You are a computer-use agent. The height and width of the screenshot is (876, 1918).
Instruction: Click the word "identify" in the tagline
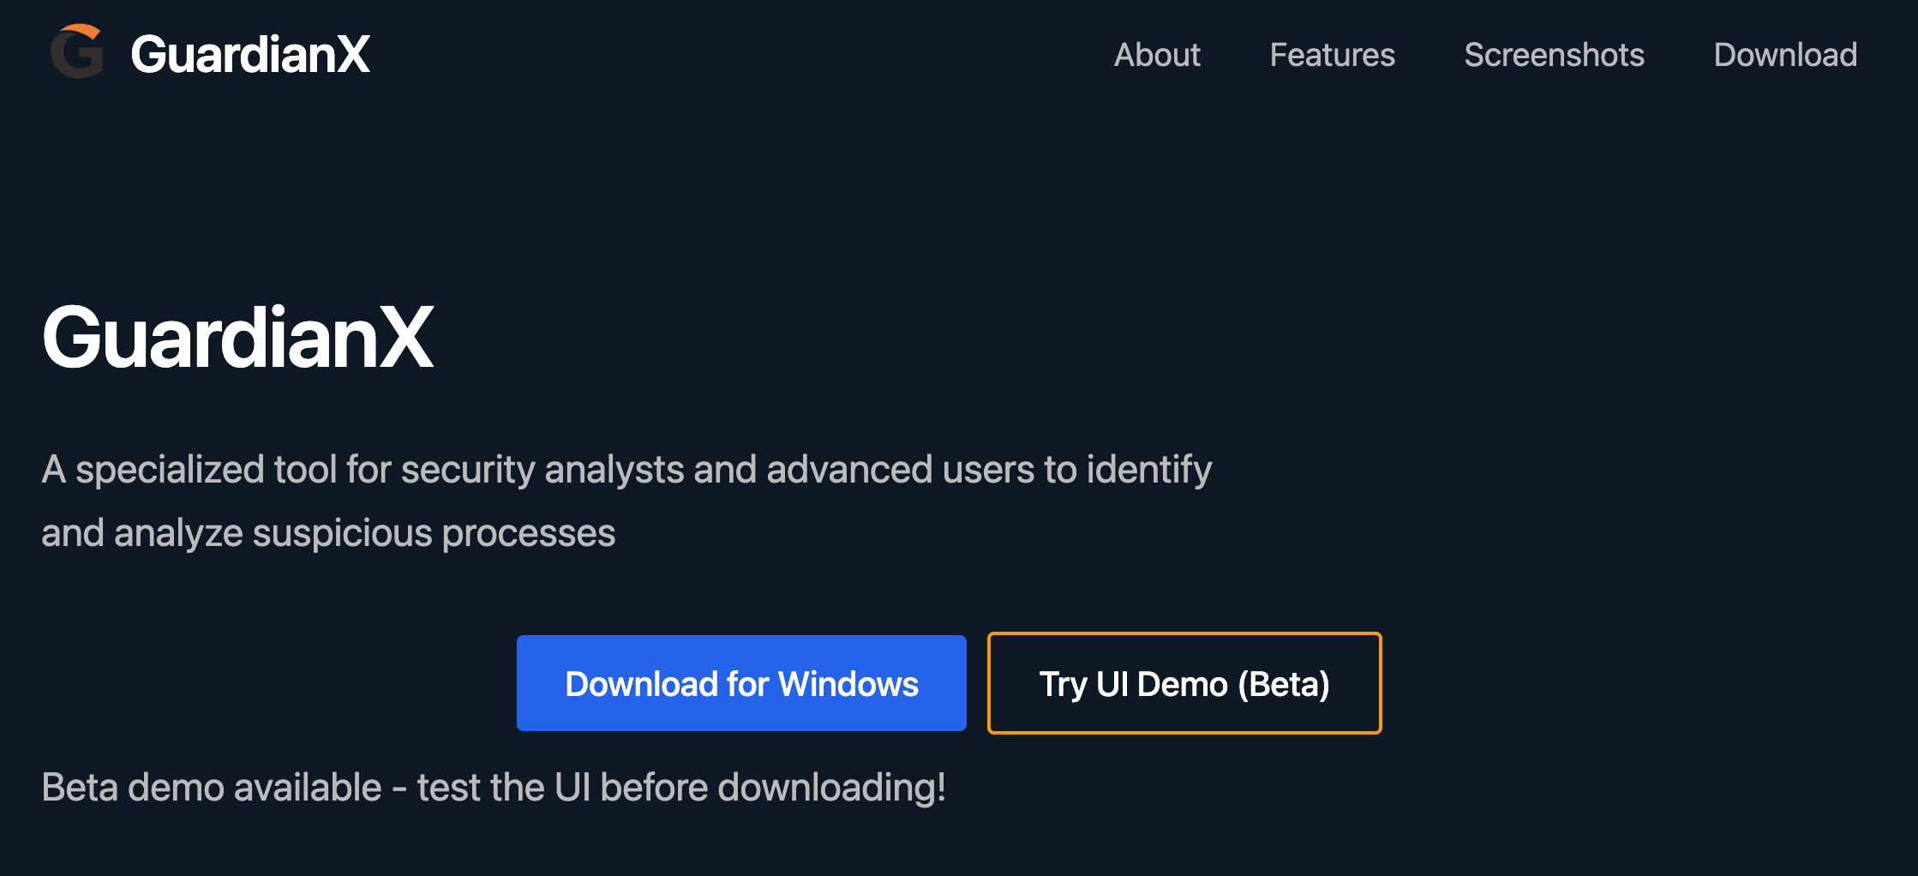pos(1149,470)
